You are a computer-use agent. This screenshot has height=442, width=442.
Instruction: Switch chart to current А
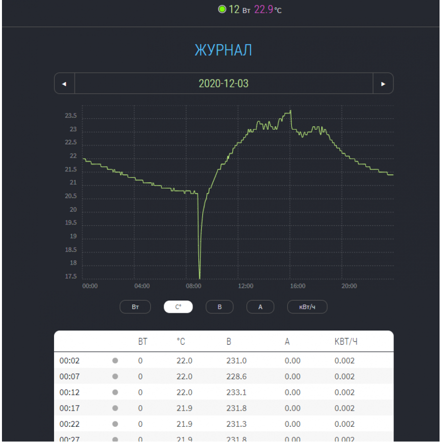click(x=260, y=307)
